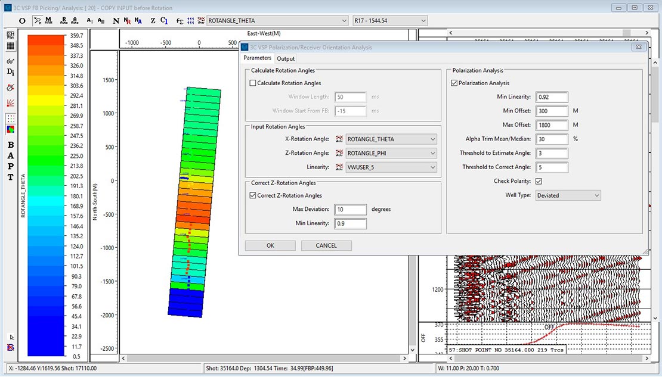
Task: Click the N toolbar icon
Action: (116, 20)
